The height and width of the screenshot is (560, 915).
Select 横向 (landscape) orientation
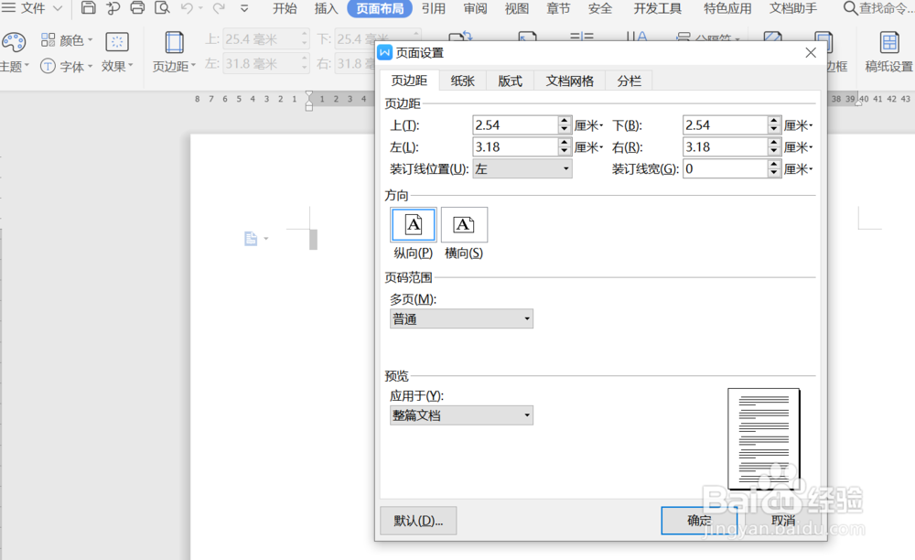[464, 224]
